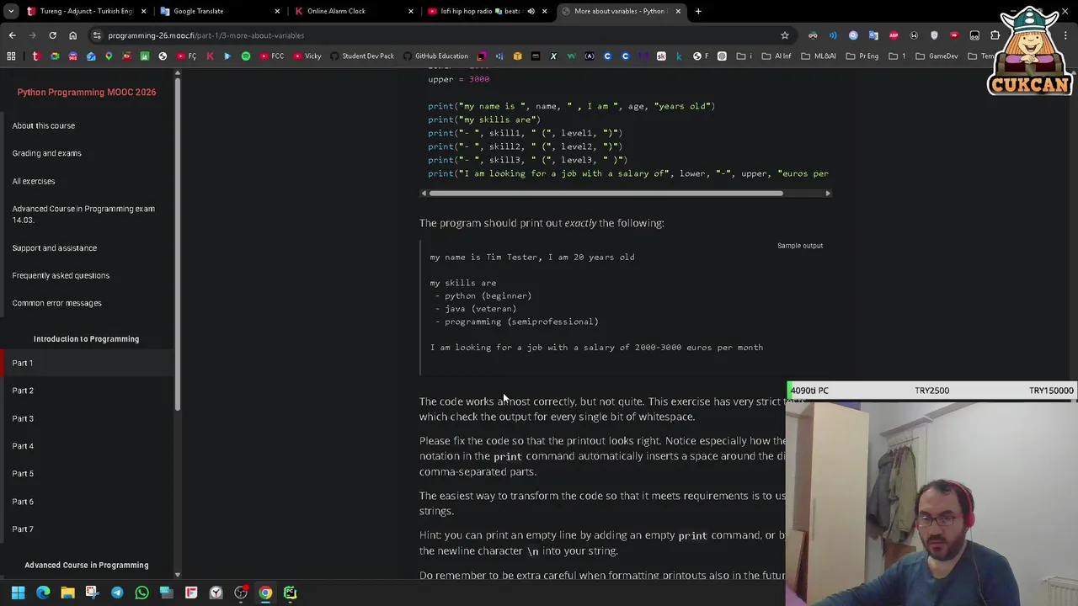
Task: View site information icon in address bar
Action: pos(97,35)
